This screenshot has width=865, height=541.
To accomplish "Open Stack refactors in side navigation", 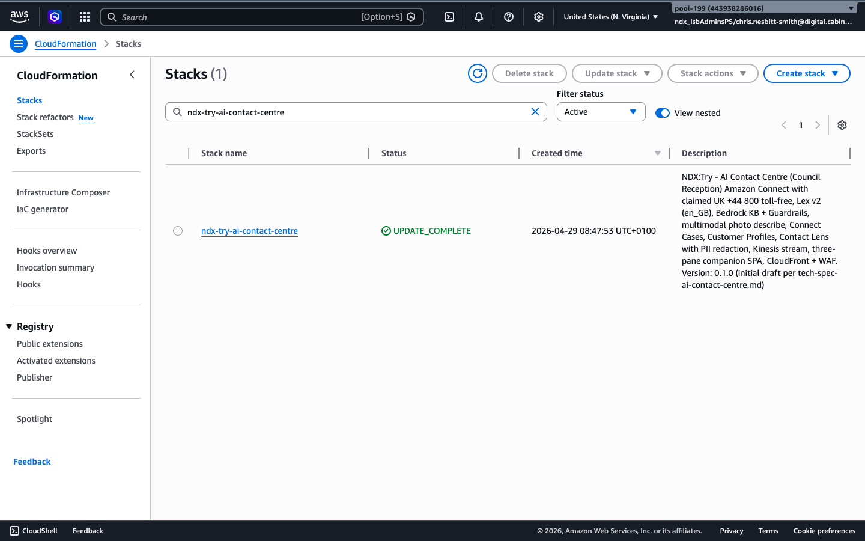I will 45,117.
